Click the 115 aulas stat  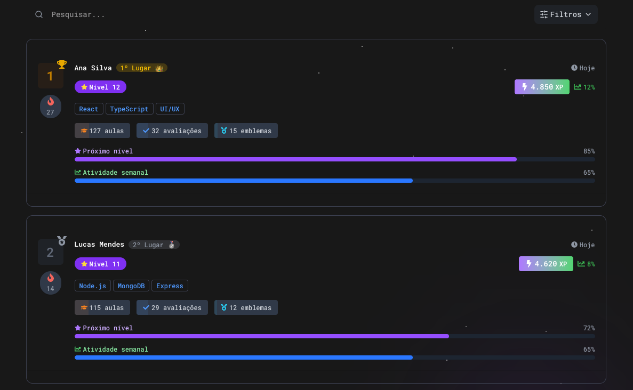[102, 307]
